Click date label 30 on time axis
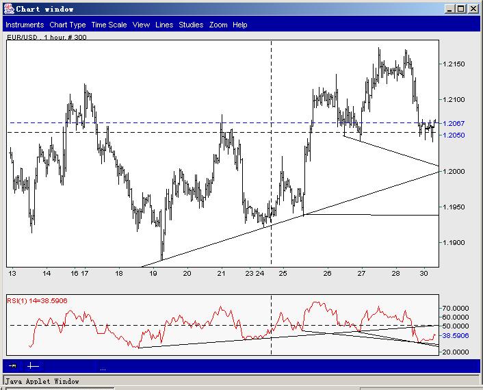Image resolution: width=483 pixels, height=390 pixels. click(x=424, y=273)
